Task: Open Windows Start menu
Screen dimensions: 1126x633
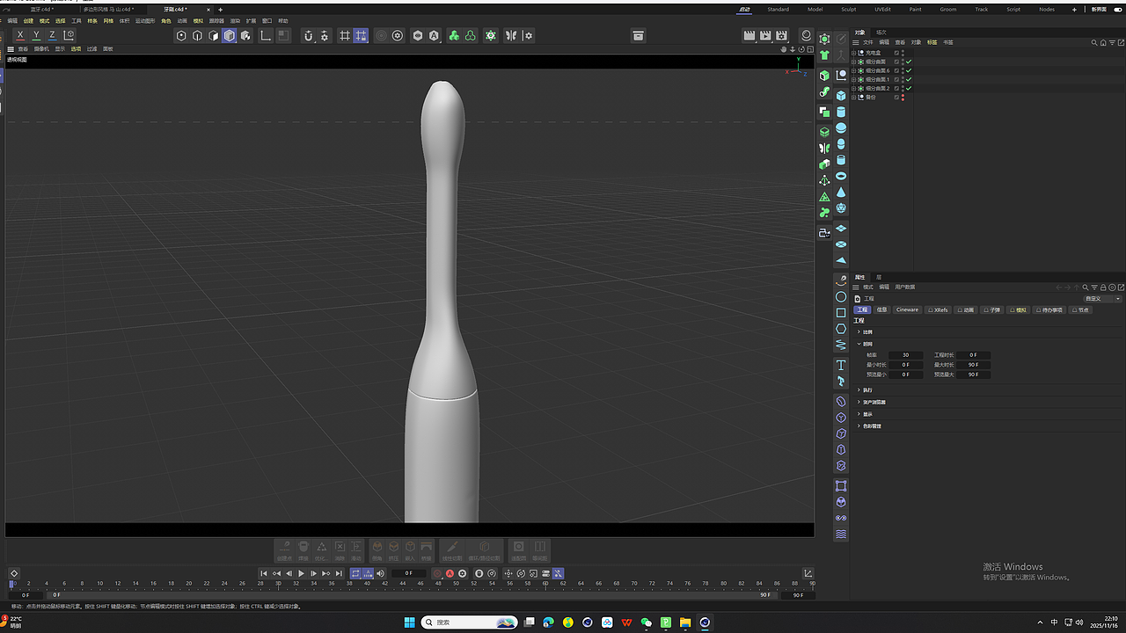Action: point(410,622)
